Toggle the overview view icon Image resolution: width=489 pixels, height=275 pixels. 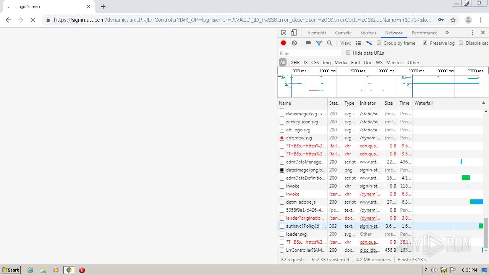pyautogui.click(x=369, y=43)
